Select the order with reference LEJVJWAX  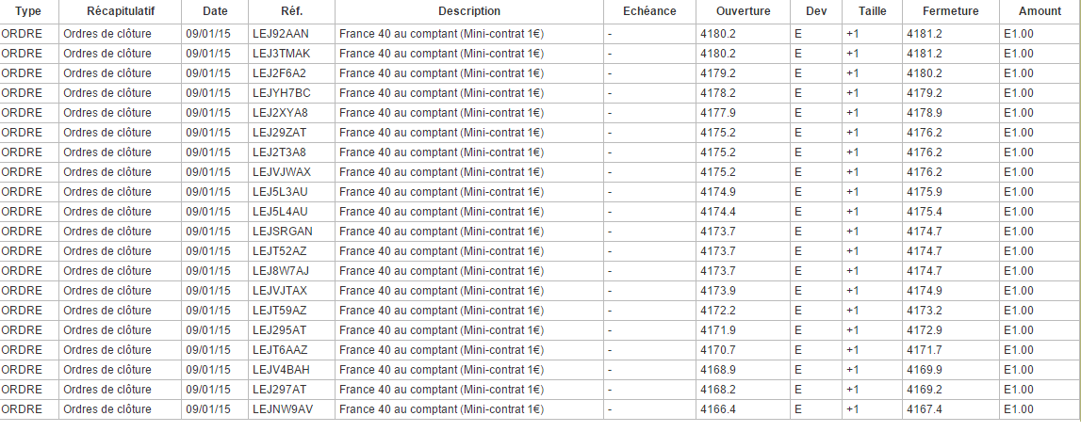[282, 172]
